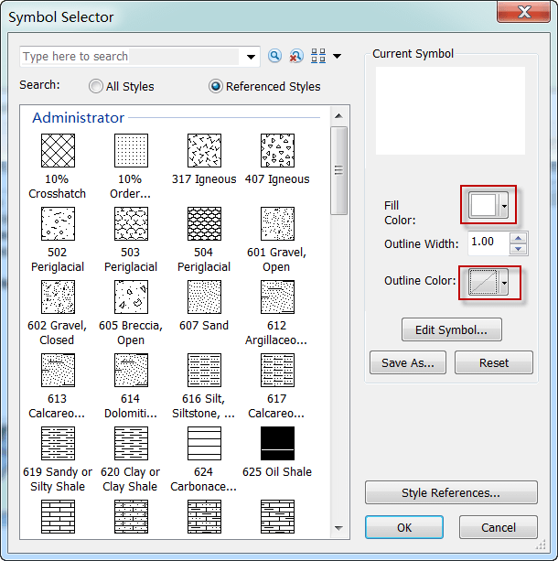Click the Edit Symbol button

(x=451, y=329)
